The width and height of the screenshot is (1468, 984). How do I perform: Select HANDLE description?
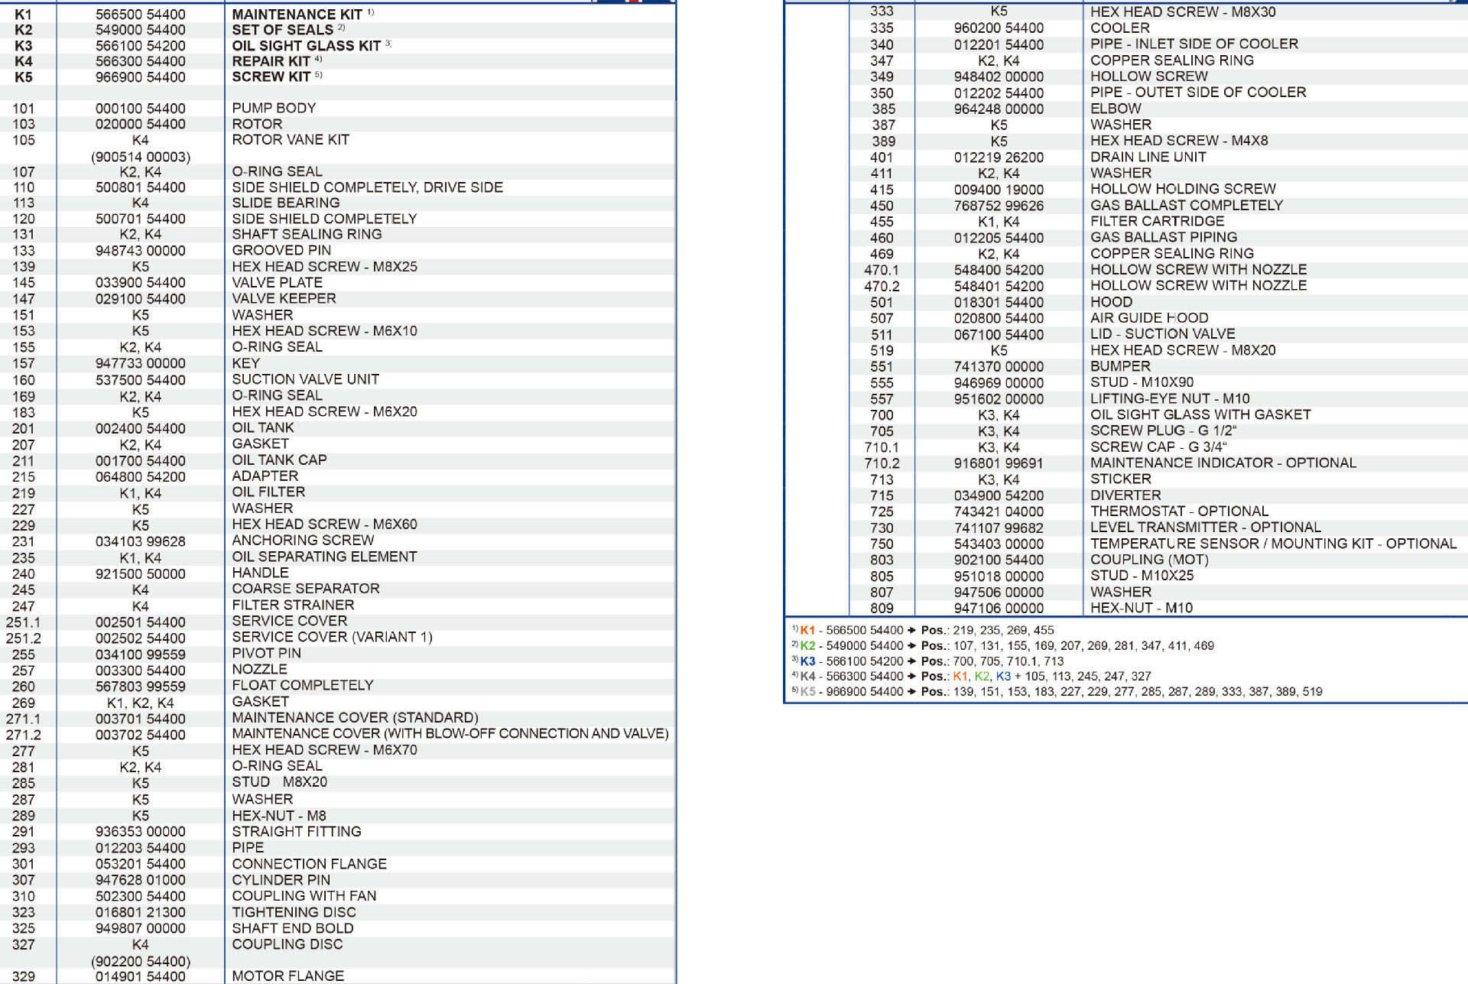260,573
